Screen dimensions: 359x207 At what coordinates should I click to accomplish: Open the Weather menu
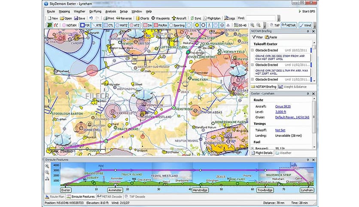click(79, 11)
